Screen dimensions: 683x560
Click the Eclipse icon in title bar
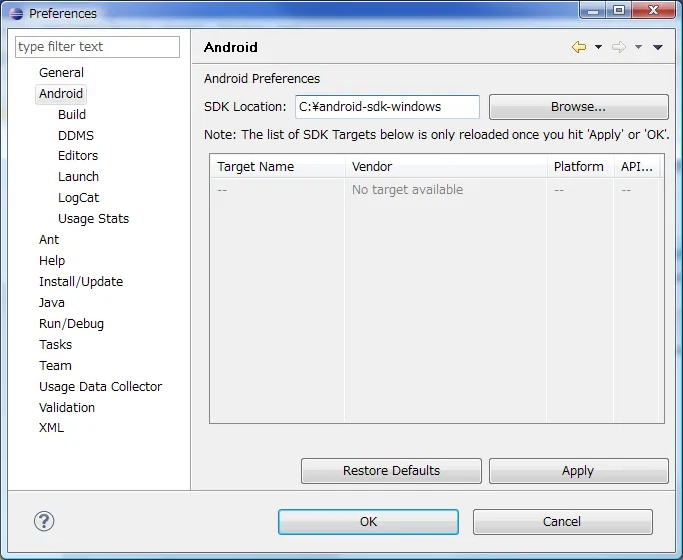[16, 14]
